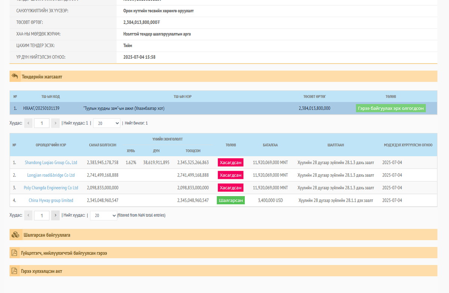Image resolution: width=449 pixels, height=293 pixels.
Task: Click guarantee 11,920,069,000 MNT in Longjian row
Action: [271, 175]
